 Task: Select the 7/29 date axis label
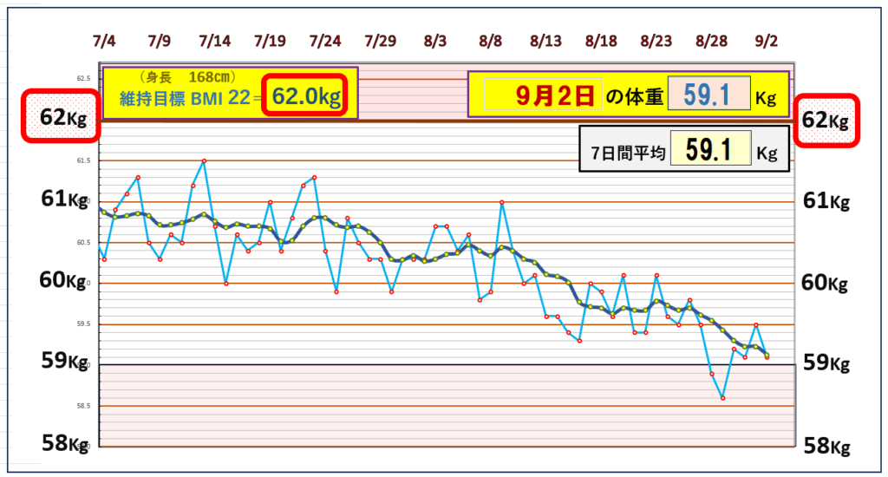(x=381, y=42)
